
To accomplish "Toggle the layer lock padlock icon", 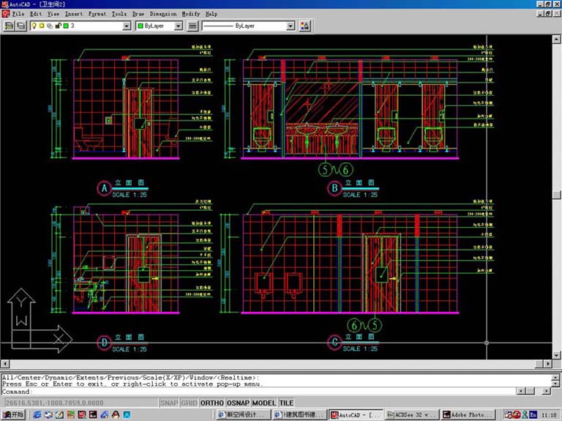I will tap(57, 26).
